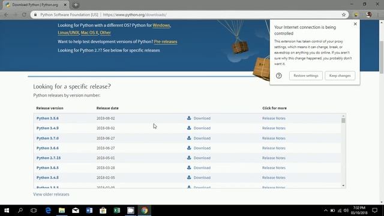Image resolution: width=384 pixels, height=216 pixels.
Task: Click download icon for Python 3.7.0
Action: (189, 138)
